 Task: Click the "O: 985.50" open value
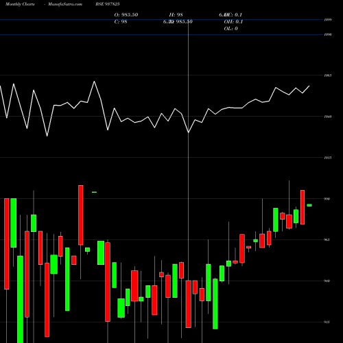click(x=126, y=15)
